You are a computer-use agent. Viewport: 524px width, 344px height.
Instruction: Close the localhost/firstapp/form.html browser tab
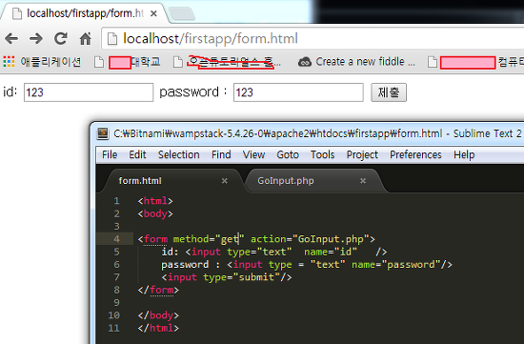point(153,13)
